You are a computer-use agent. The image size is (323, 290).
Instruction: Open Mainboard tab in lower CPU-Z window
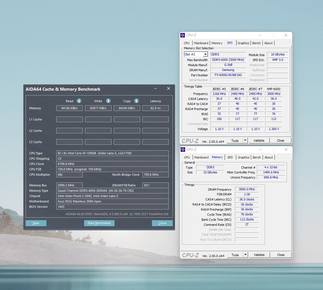pos(201,157)
